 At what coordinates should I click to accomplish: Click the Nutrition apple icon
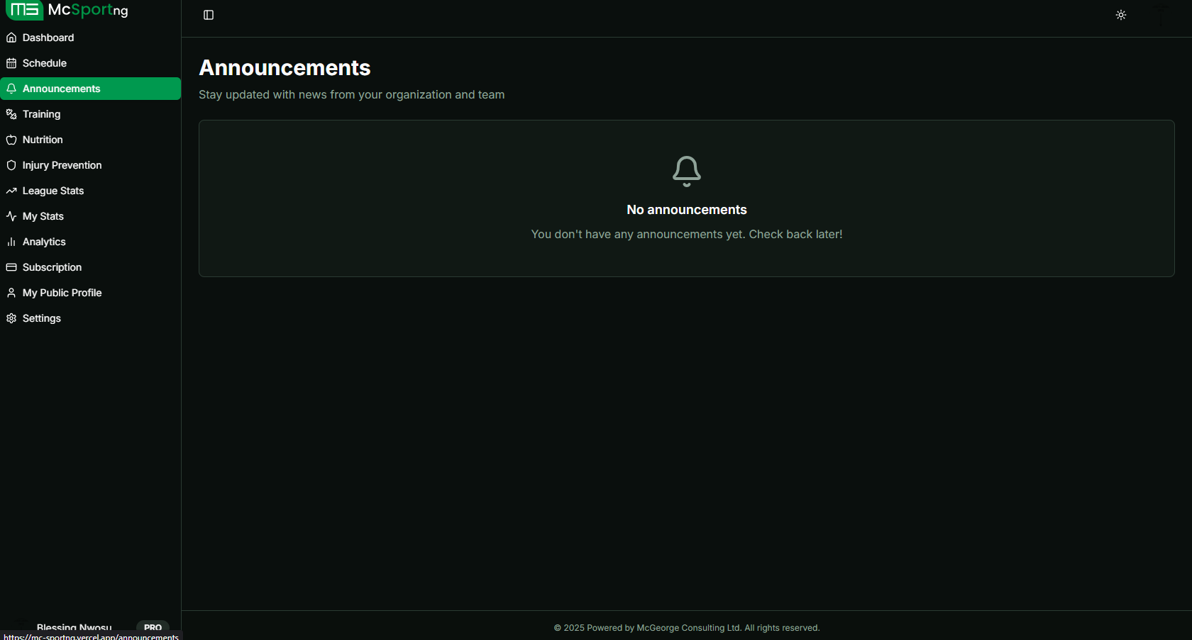point(11,140)
